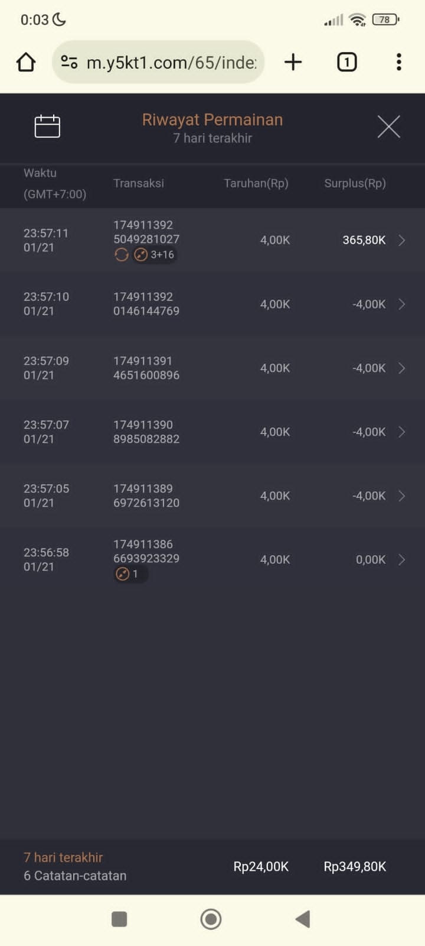Open transaction 174911389 6972613120 row
The height and width of the screenshot is (946, 425).
click(x=146, y=495)
